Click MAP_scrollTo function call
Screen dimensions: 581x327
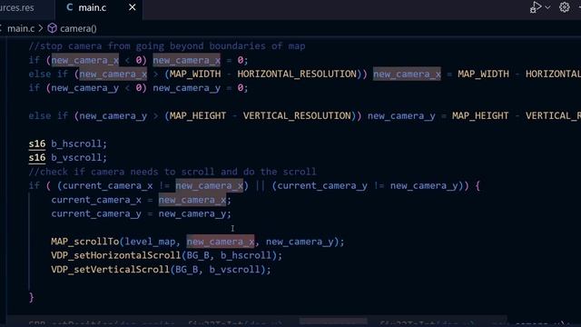click(x=84, y=242)
